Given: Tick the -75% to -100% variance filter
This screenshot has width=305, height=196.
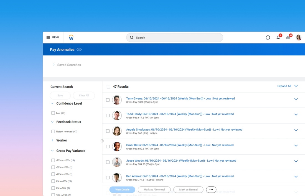Looking at the screenshot, I should 53,160.
